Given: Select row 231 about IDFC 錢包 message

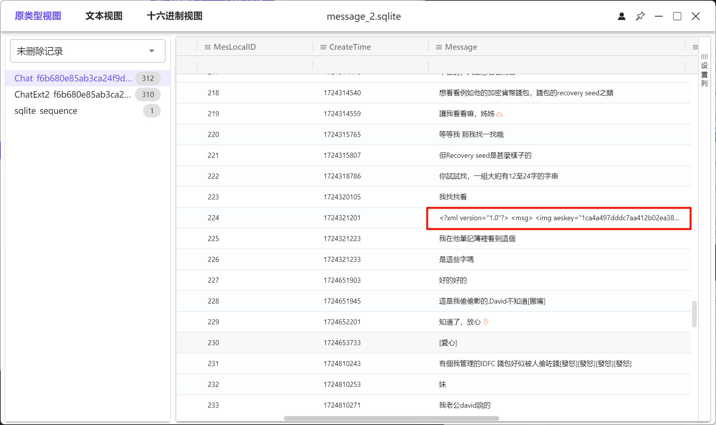Looking at the screenshot, I should 535,364.
